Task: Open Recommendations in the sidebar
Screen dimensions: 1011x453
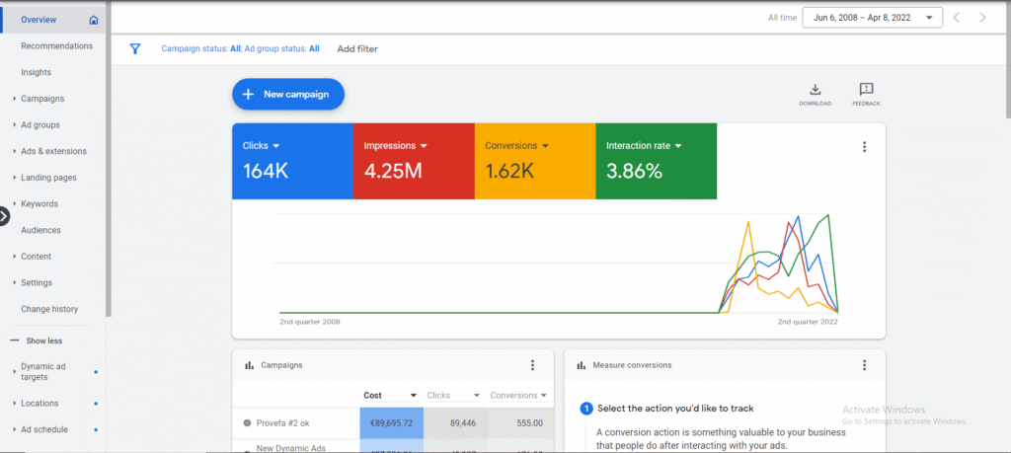Action: pyautogui.click(x=56, y=45)
